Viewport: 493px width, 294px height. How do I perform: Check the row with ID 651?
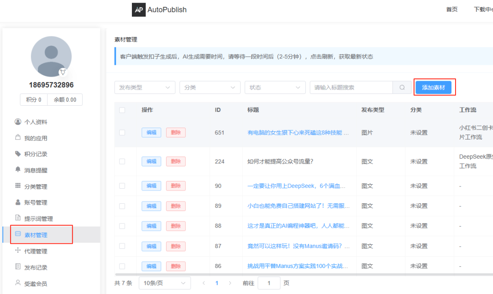tap(122, 133)
